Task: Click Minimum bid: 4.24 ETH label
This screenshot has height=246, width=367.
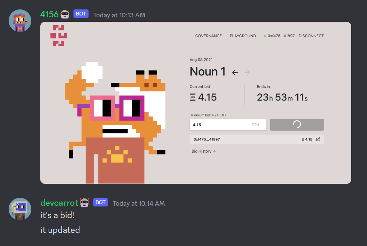Action: click(x=208, y=115)
